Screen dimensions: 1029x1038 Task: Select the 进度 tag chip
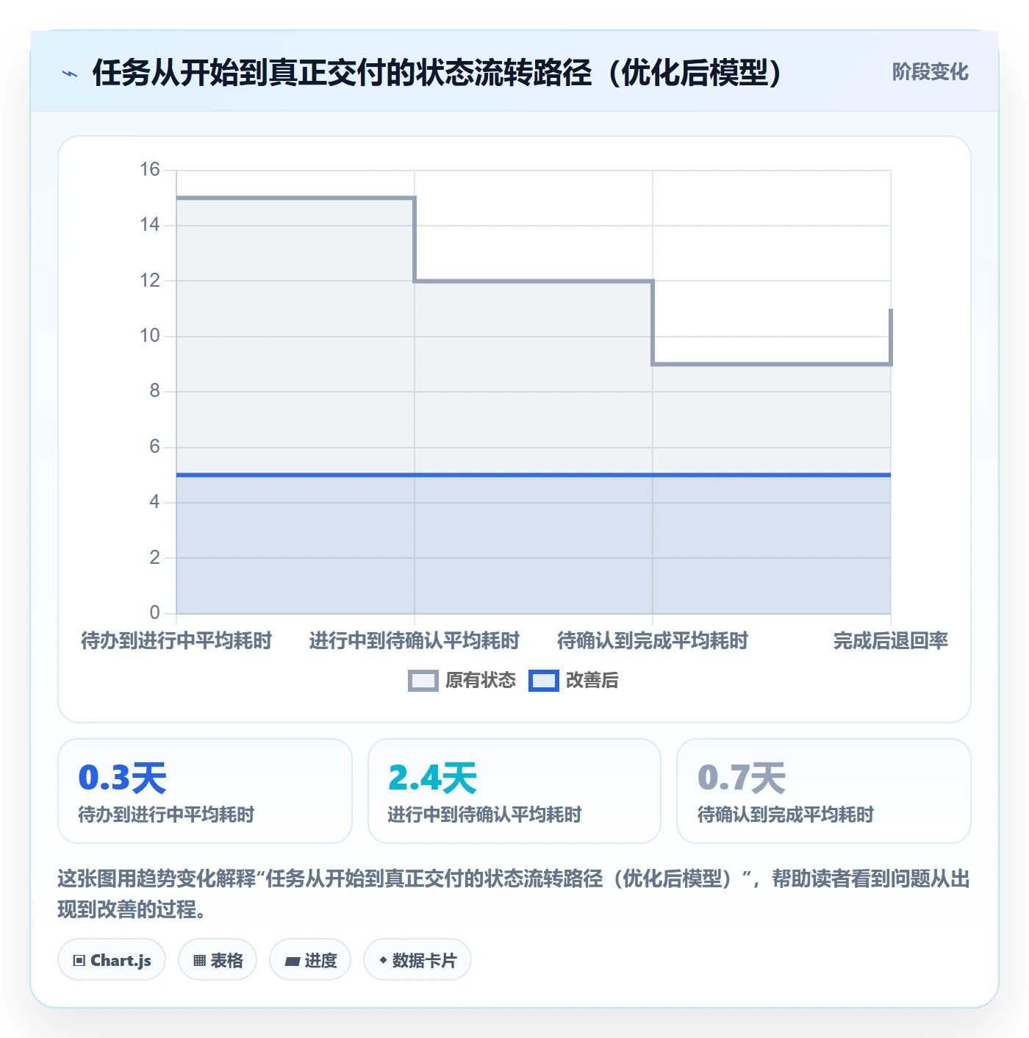click(x=310, y=960)
